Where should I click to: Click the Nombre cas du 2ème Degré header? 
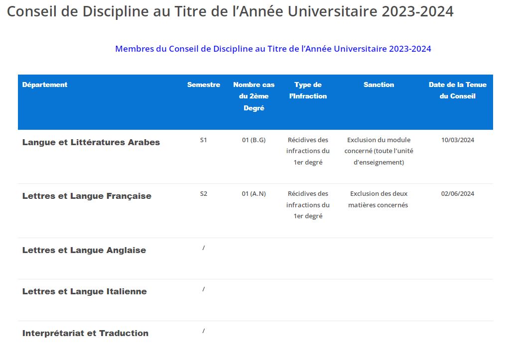click(254, 96)
